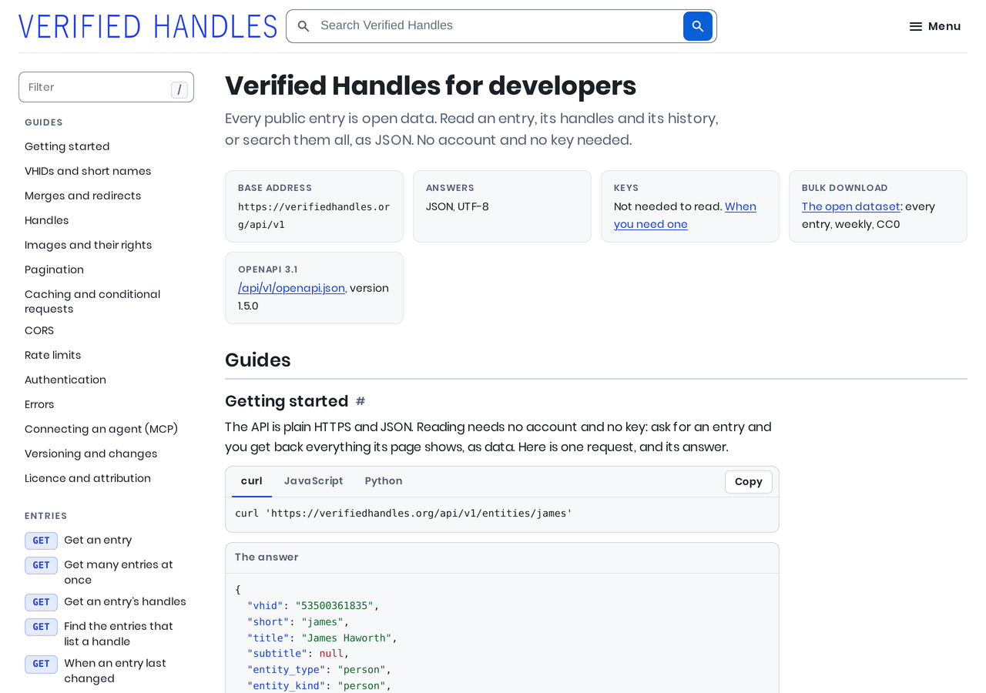
Task: Click the base address URL text
Action: tap(314, 216)
